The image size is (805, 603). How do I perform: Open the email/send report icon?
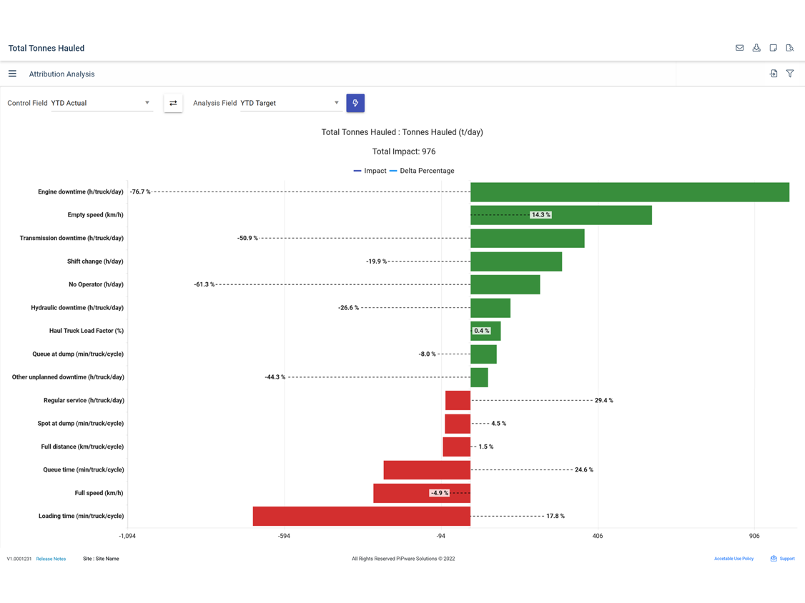739,48
